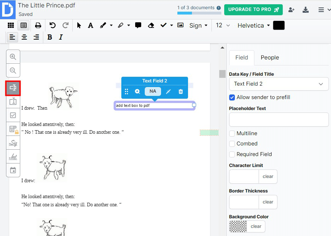331x236 pixels.
Task: Toggle italic formatting
Action: (61, 37)
